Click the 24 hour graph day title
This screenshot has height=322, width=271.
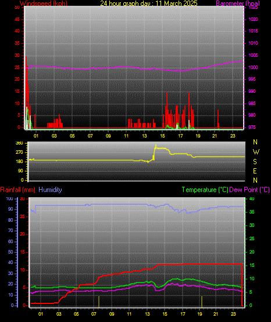(149, 3)
